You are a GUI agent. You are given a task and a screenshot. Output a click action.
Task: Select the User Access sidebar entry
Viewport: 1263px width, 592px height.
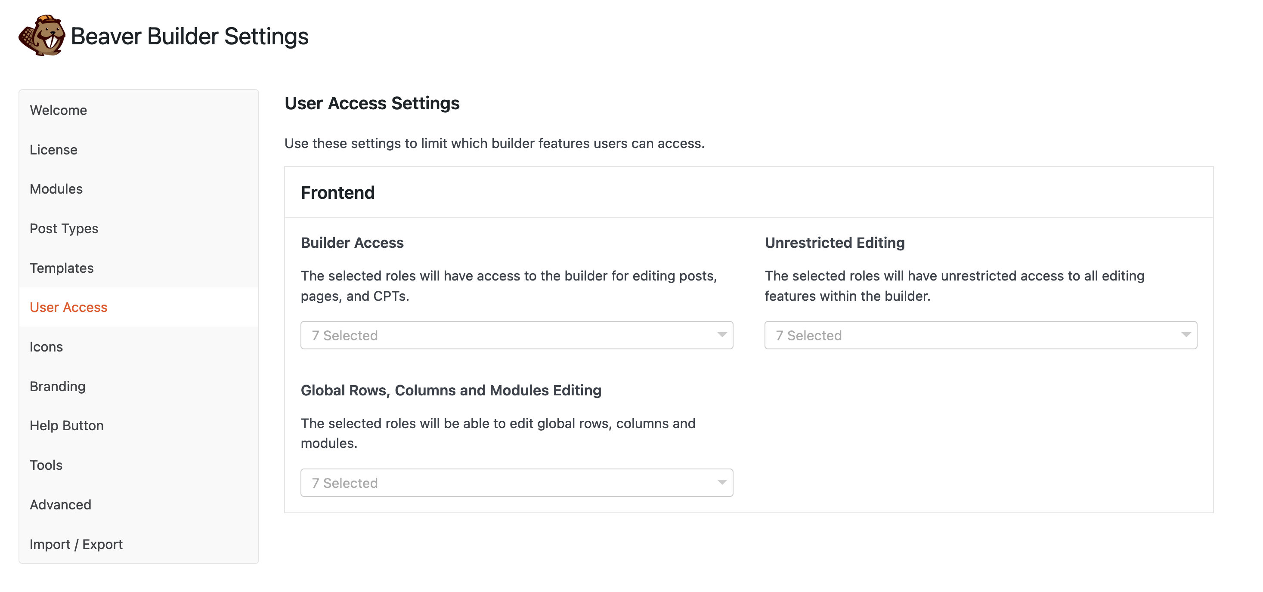click(x=68, y=307)
